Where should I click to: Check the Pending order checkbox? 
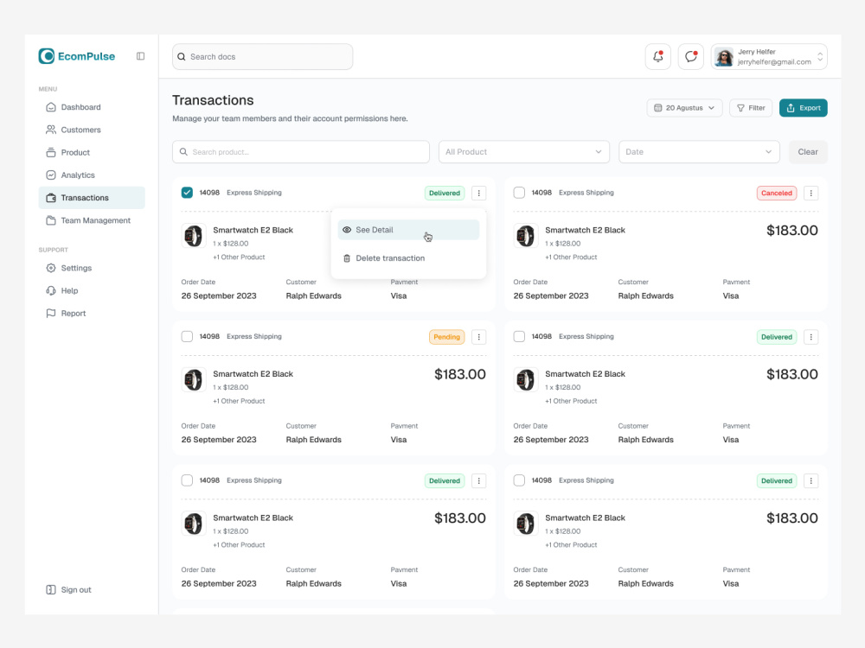pos(187,336)
